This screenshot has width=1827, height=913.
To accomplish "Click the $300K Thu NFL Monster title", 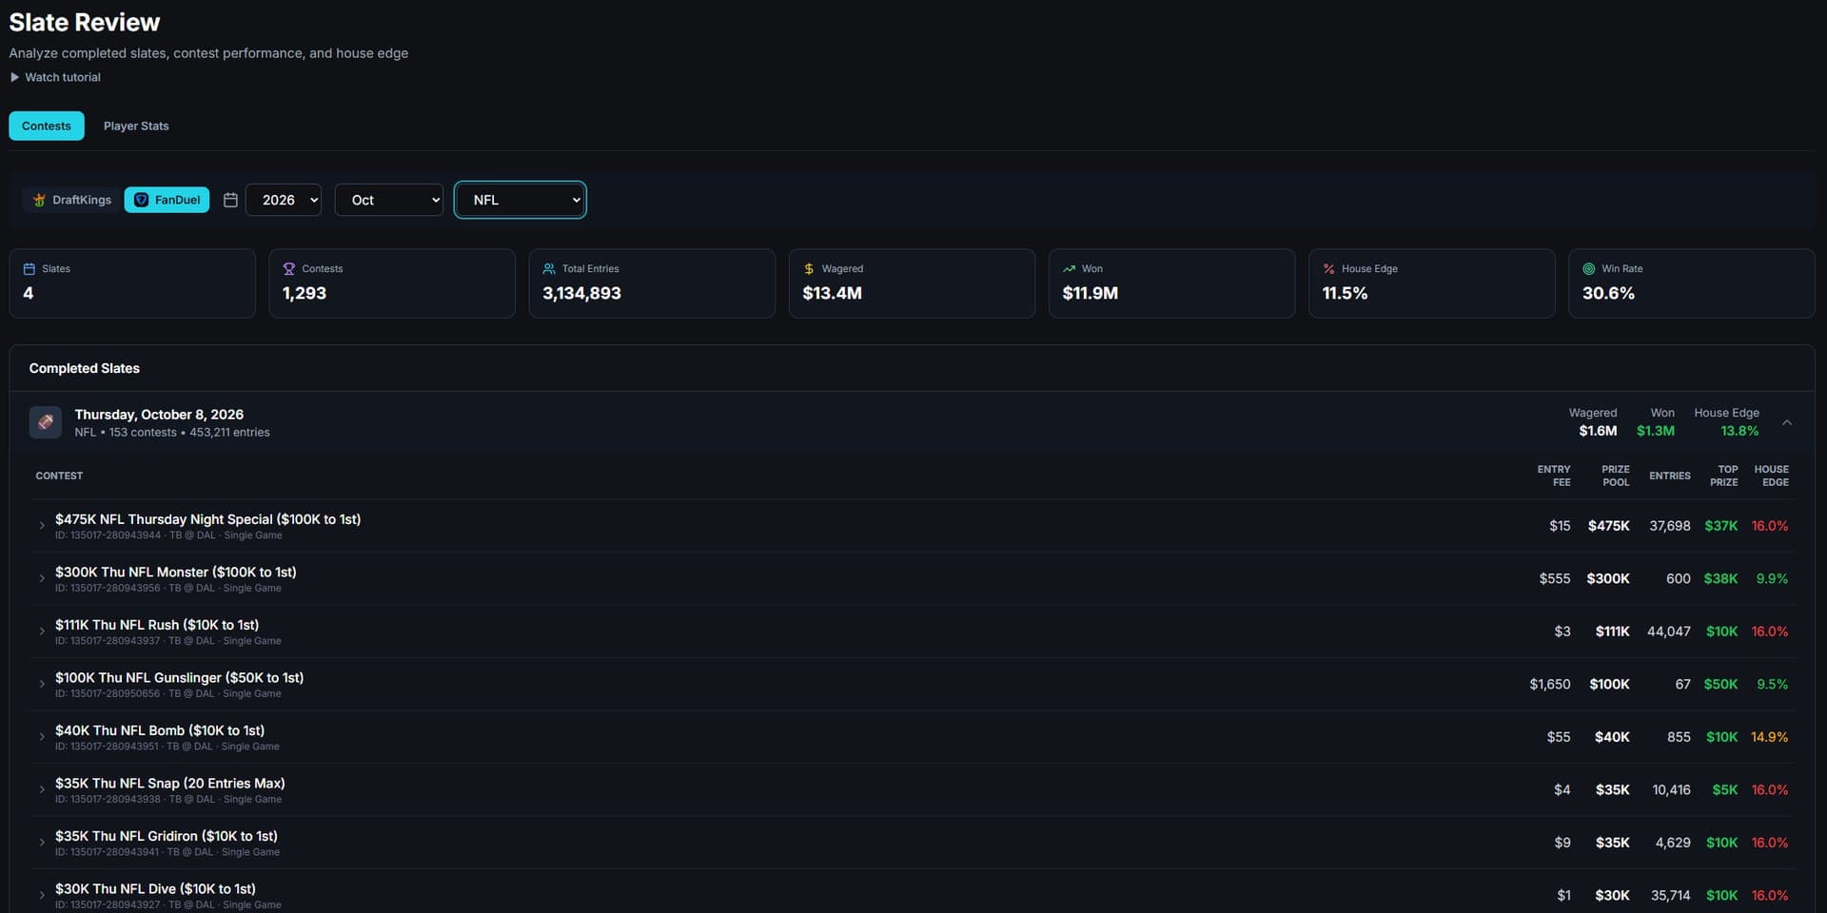I will point(176,572).
